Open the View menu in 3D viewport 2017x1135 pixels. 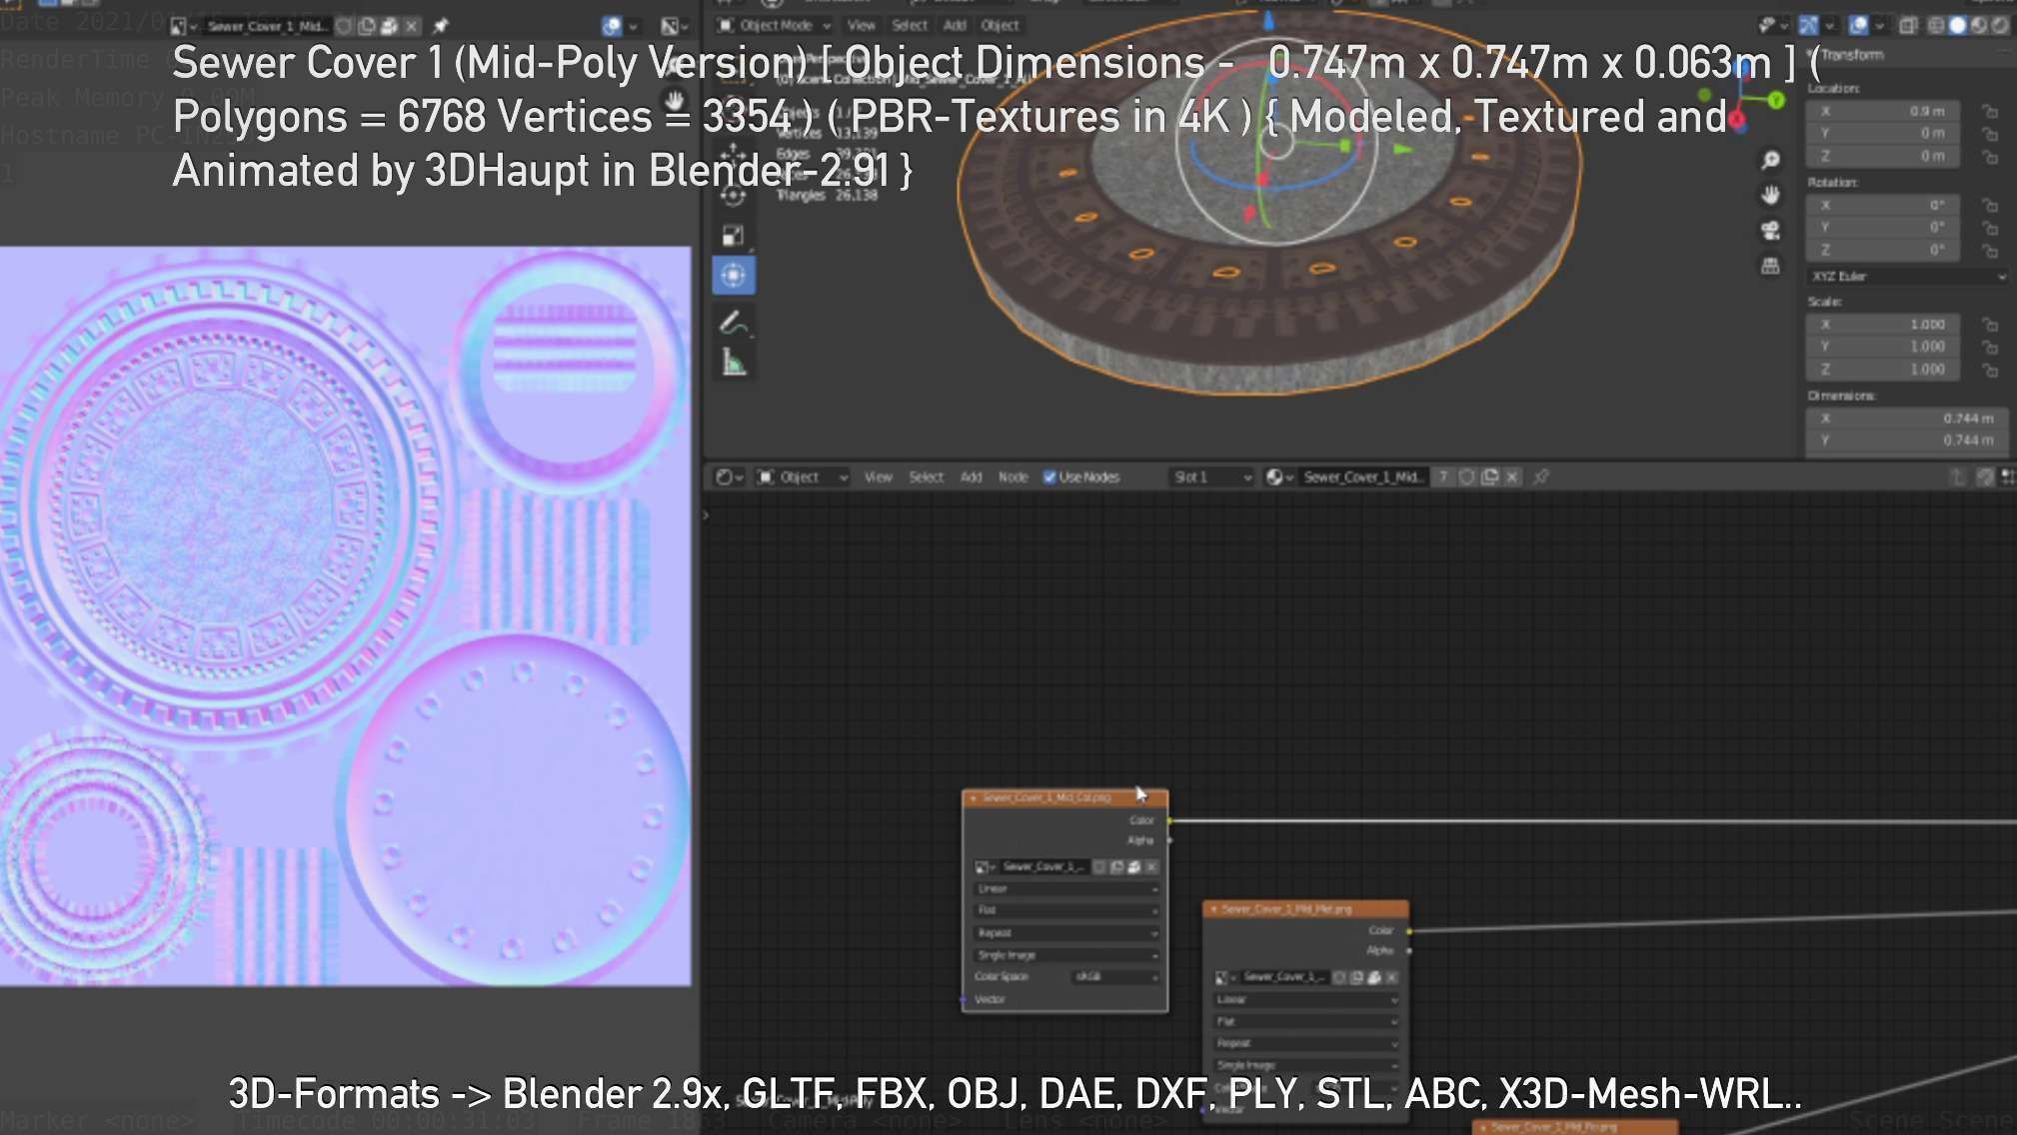[x=861, y=25]
